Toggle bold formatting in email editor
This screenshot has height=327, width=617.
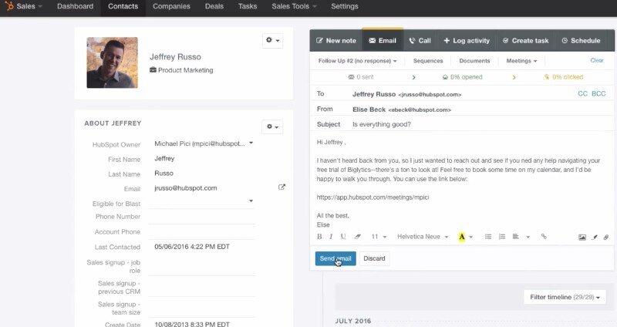pos(319,237)
